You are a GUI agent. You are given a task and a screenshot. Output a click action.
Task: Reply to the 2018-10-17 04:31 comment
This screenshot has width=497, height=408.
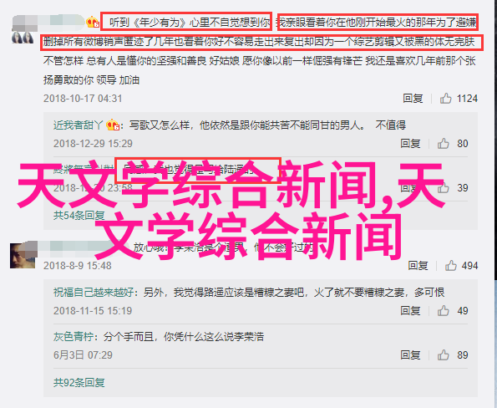[x=413, y=99]
